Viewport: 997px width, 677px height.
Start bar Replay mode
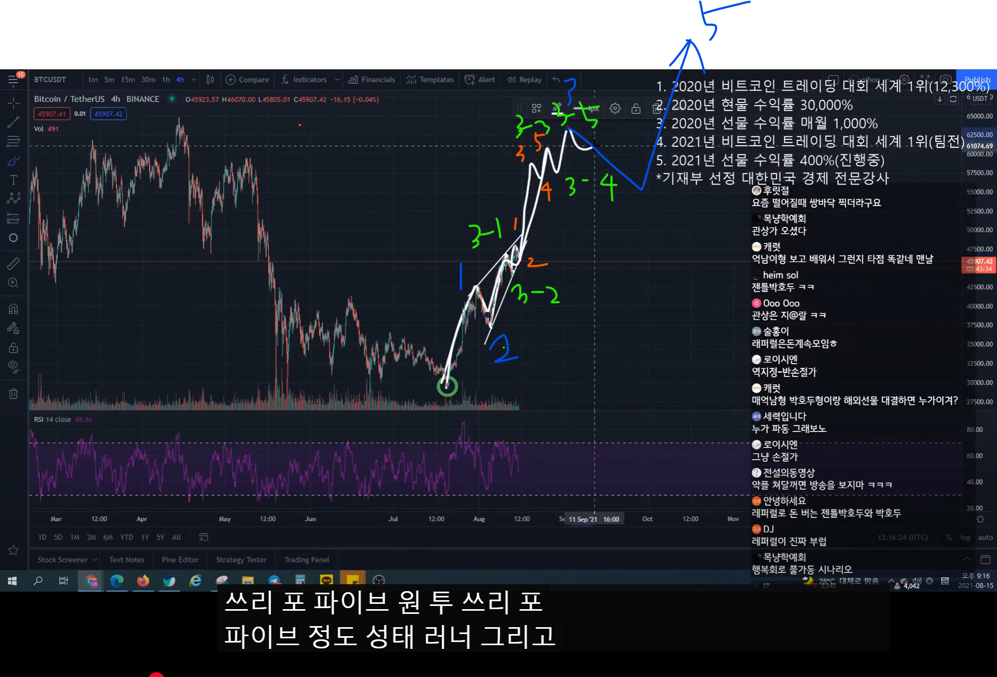[x=524, y=80]
